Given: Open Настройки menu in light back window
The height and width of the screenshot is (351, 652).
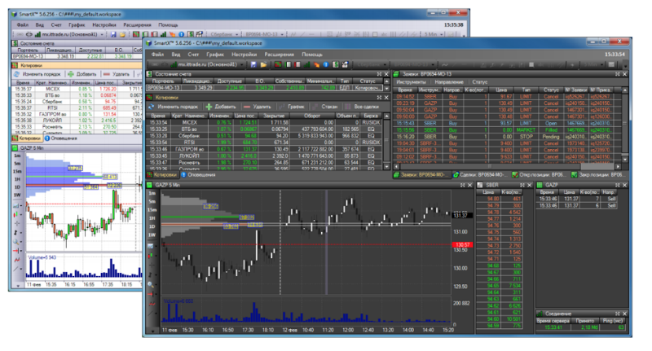Looking at the screenshot, I should [104, 25].
